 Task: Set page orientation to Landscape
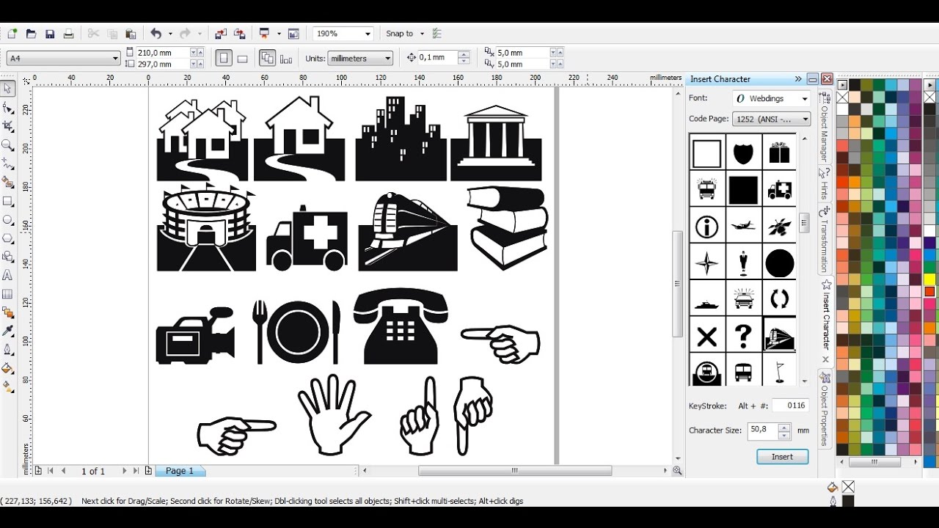pos(243,58)
